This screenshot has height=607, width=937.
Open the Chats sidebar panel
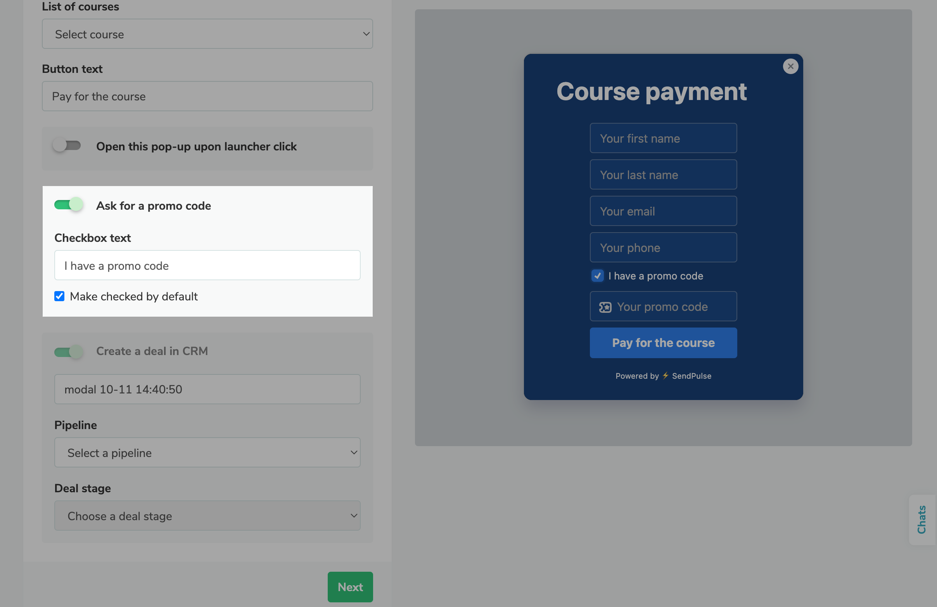click(922, 520)
